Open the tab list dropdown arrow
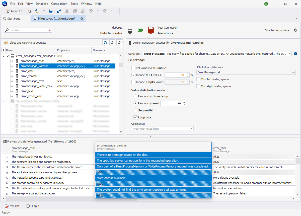Screen dimensions: 301x216 point(296,19)
